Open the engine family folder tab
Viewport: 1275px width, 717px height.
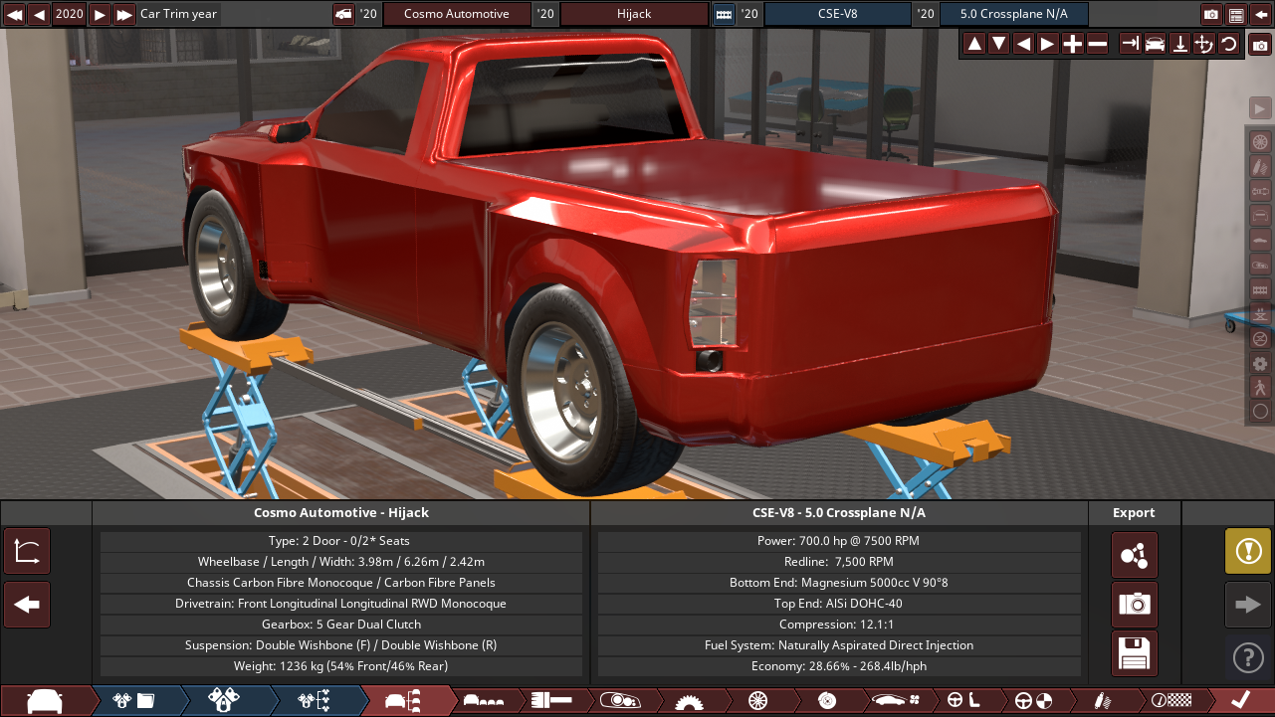(133, 700)
